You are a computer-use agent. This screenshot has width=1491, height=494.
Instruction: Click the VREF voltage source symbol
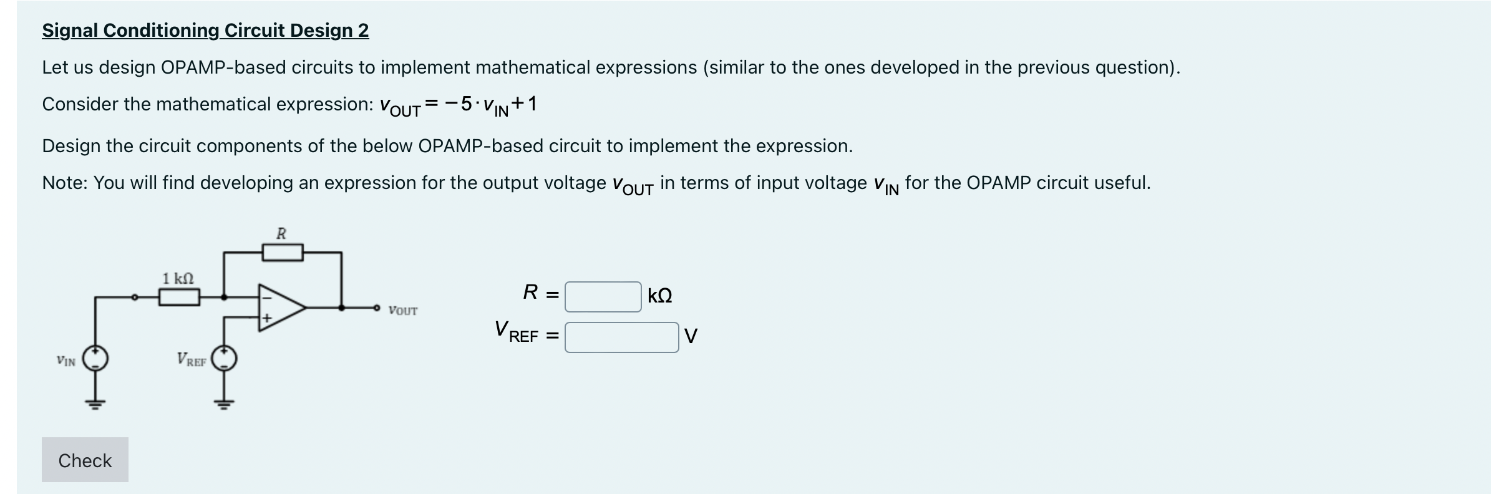(x=225, y=358)
